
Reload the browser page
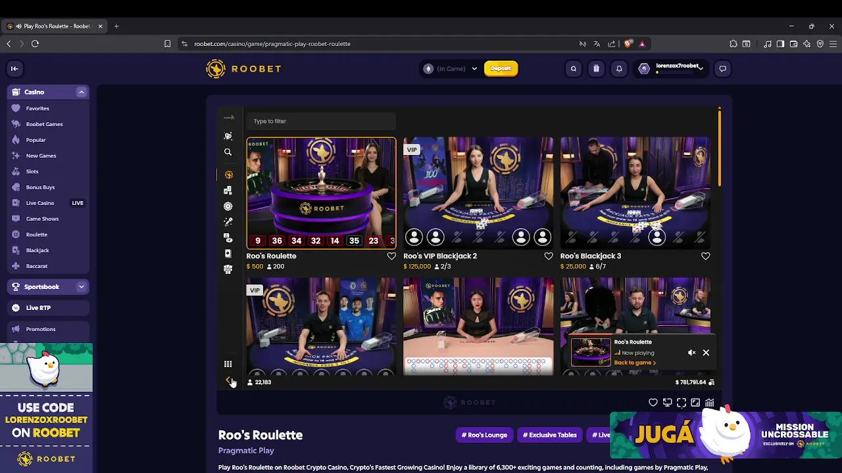coord(35,44)
